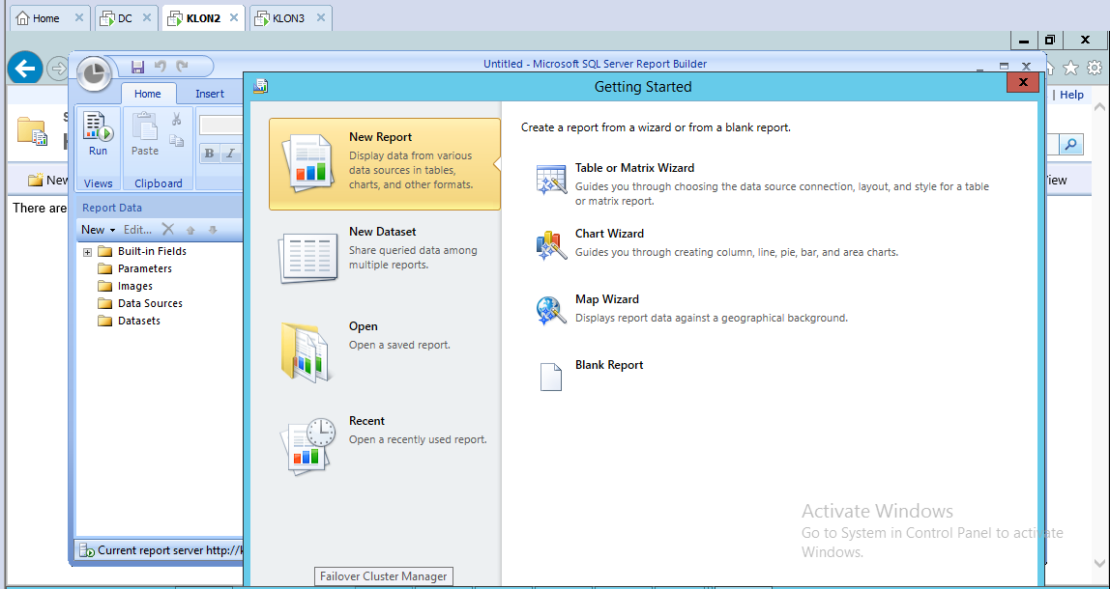Image resolution: width=1110 pixels, height=589 pixels.
Task: Click the Run report icon
Action: coord(98,134)
